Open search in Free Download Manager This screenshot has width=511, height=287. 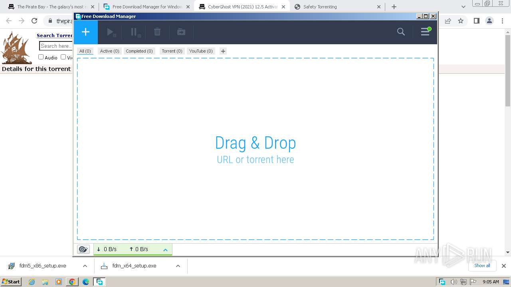coord(401,32)
